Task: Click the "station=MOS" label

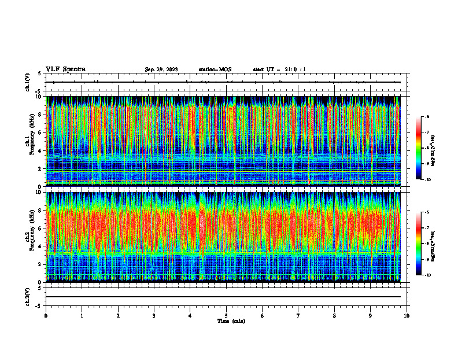Action: pyautogui.click(x=215, y=69)
